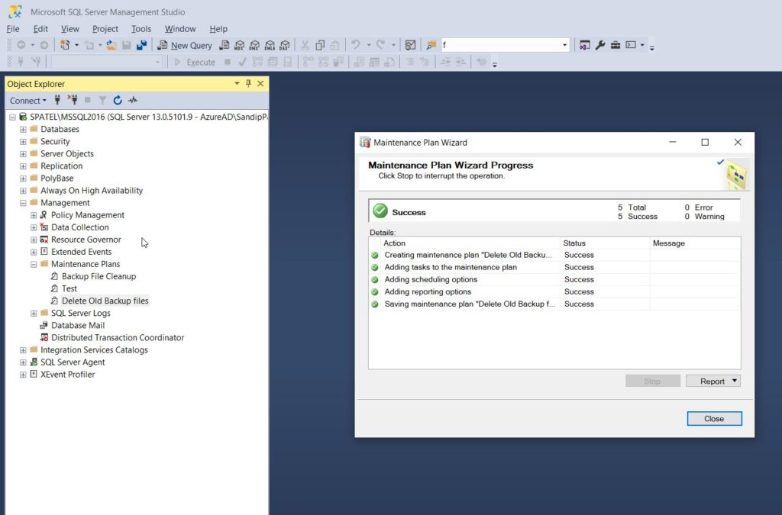Click the available databases dropdown
This screenshot has width=782, height=515.
point(107,63)
